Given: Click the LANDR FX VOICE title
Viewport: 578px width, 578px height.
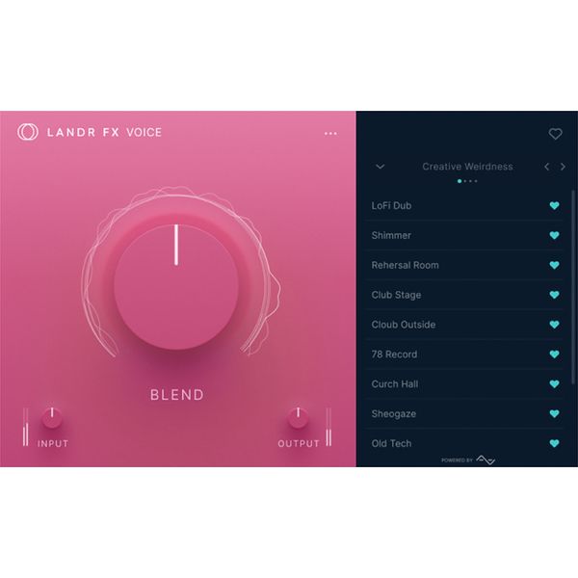Looking at the screenshot, I should pyautogui.click(x=104, y=132).
